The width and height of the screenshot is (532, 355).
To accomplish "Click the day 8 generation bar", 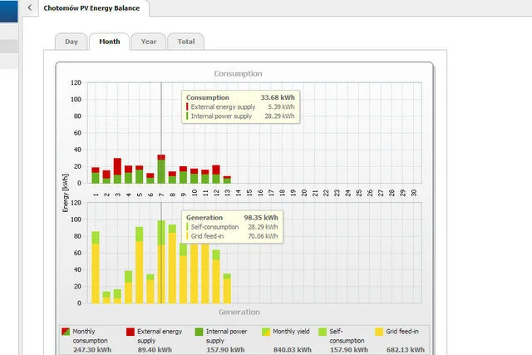I will (x=172, y=264).
